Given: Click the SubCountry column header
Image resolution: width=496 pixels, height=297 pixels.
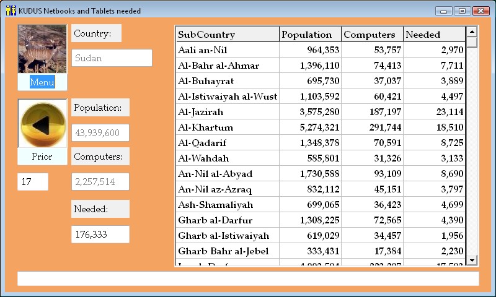Looking at the screenshot, I should pyautogui.click(x=227, y=35).
